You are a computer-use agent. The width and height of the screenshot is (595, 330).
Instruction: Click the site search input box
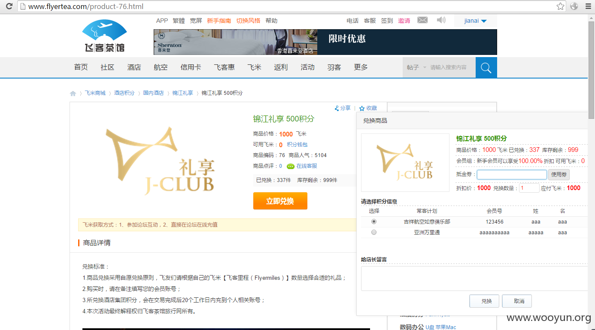(x=451, y=67)
